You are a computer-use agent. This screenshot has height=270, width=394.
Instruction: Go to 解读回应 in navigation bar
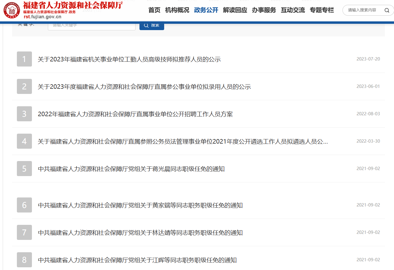pos(235,10)
